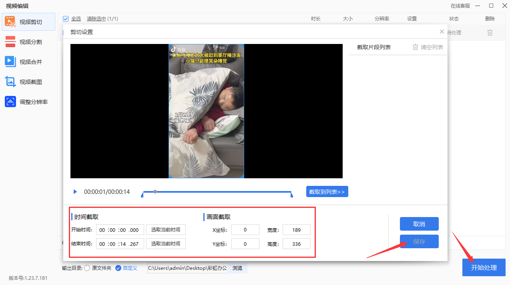Click the 删除 column header

tap(490, 19)
